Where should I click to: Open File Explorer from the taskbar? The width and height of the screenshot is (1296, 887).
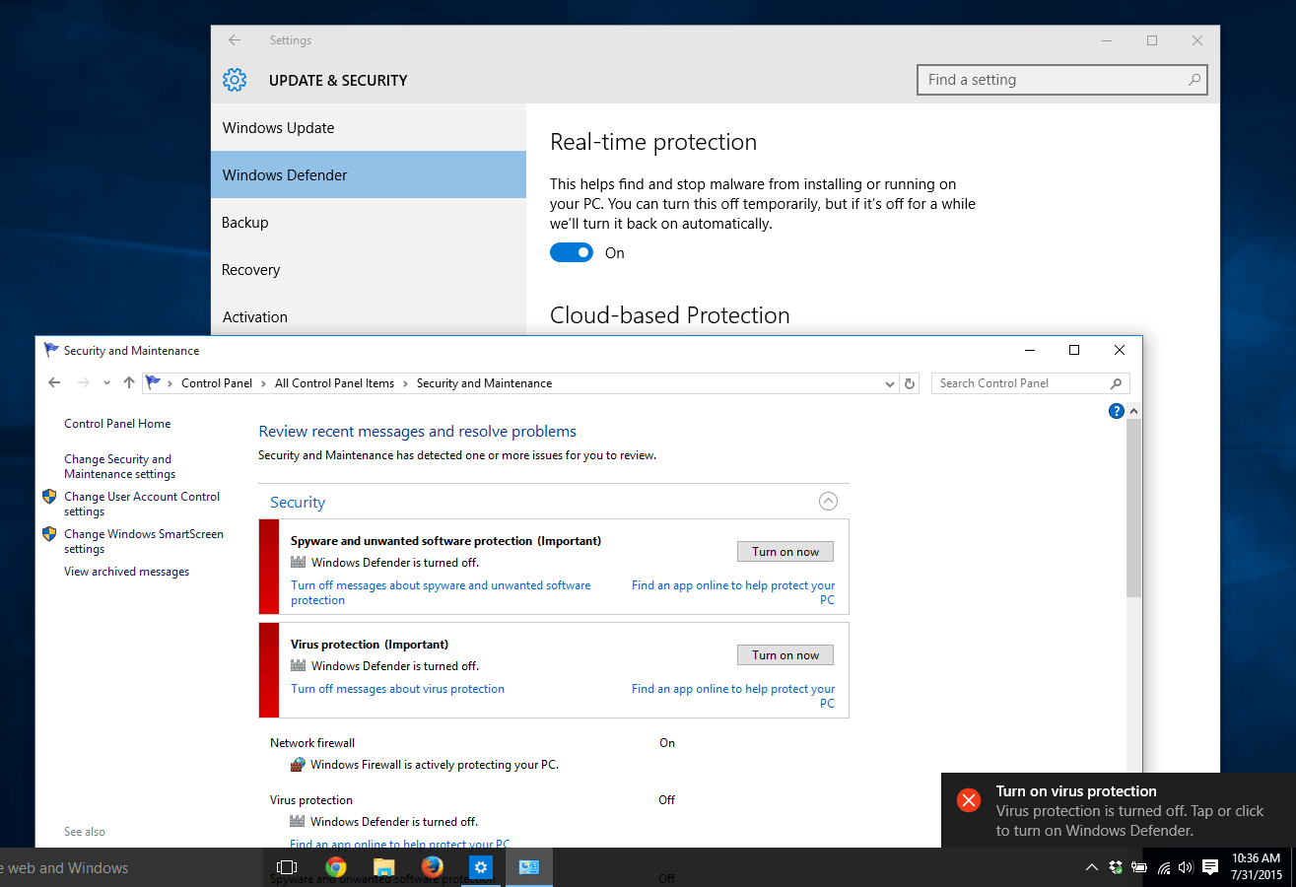coord(383,867)
